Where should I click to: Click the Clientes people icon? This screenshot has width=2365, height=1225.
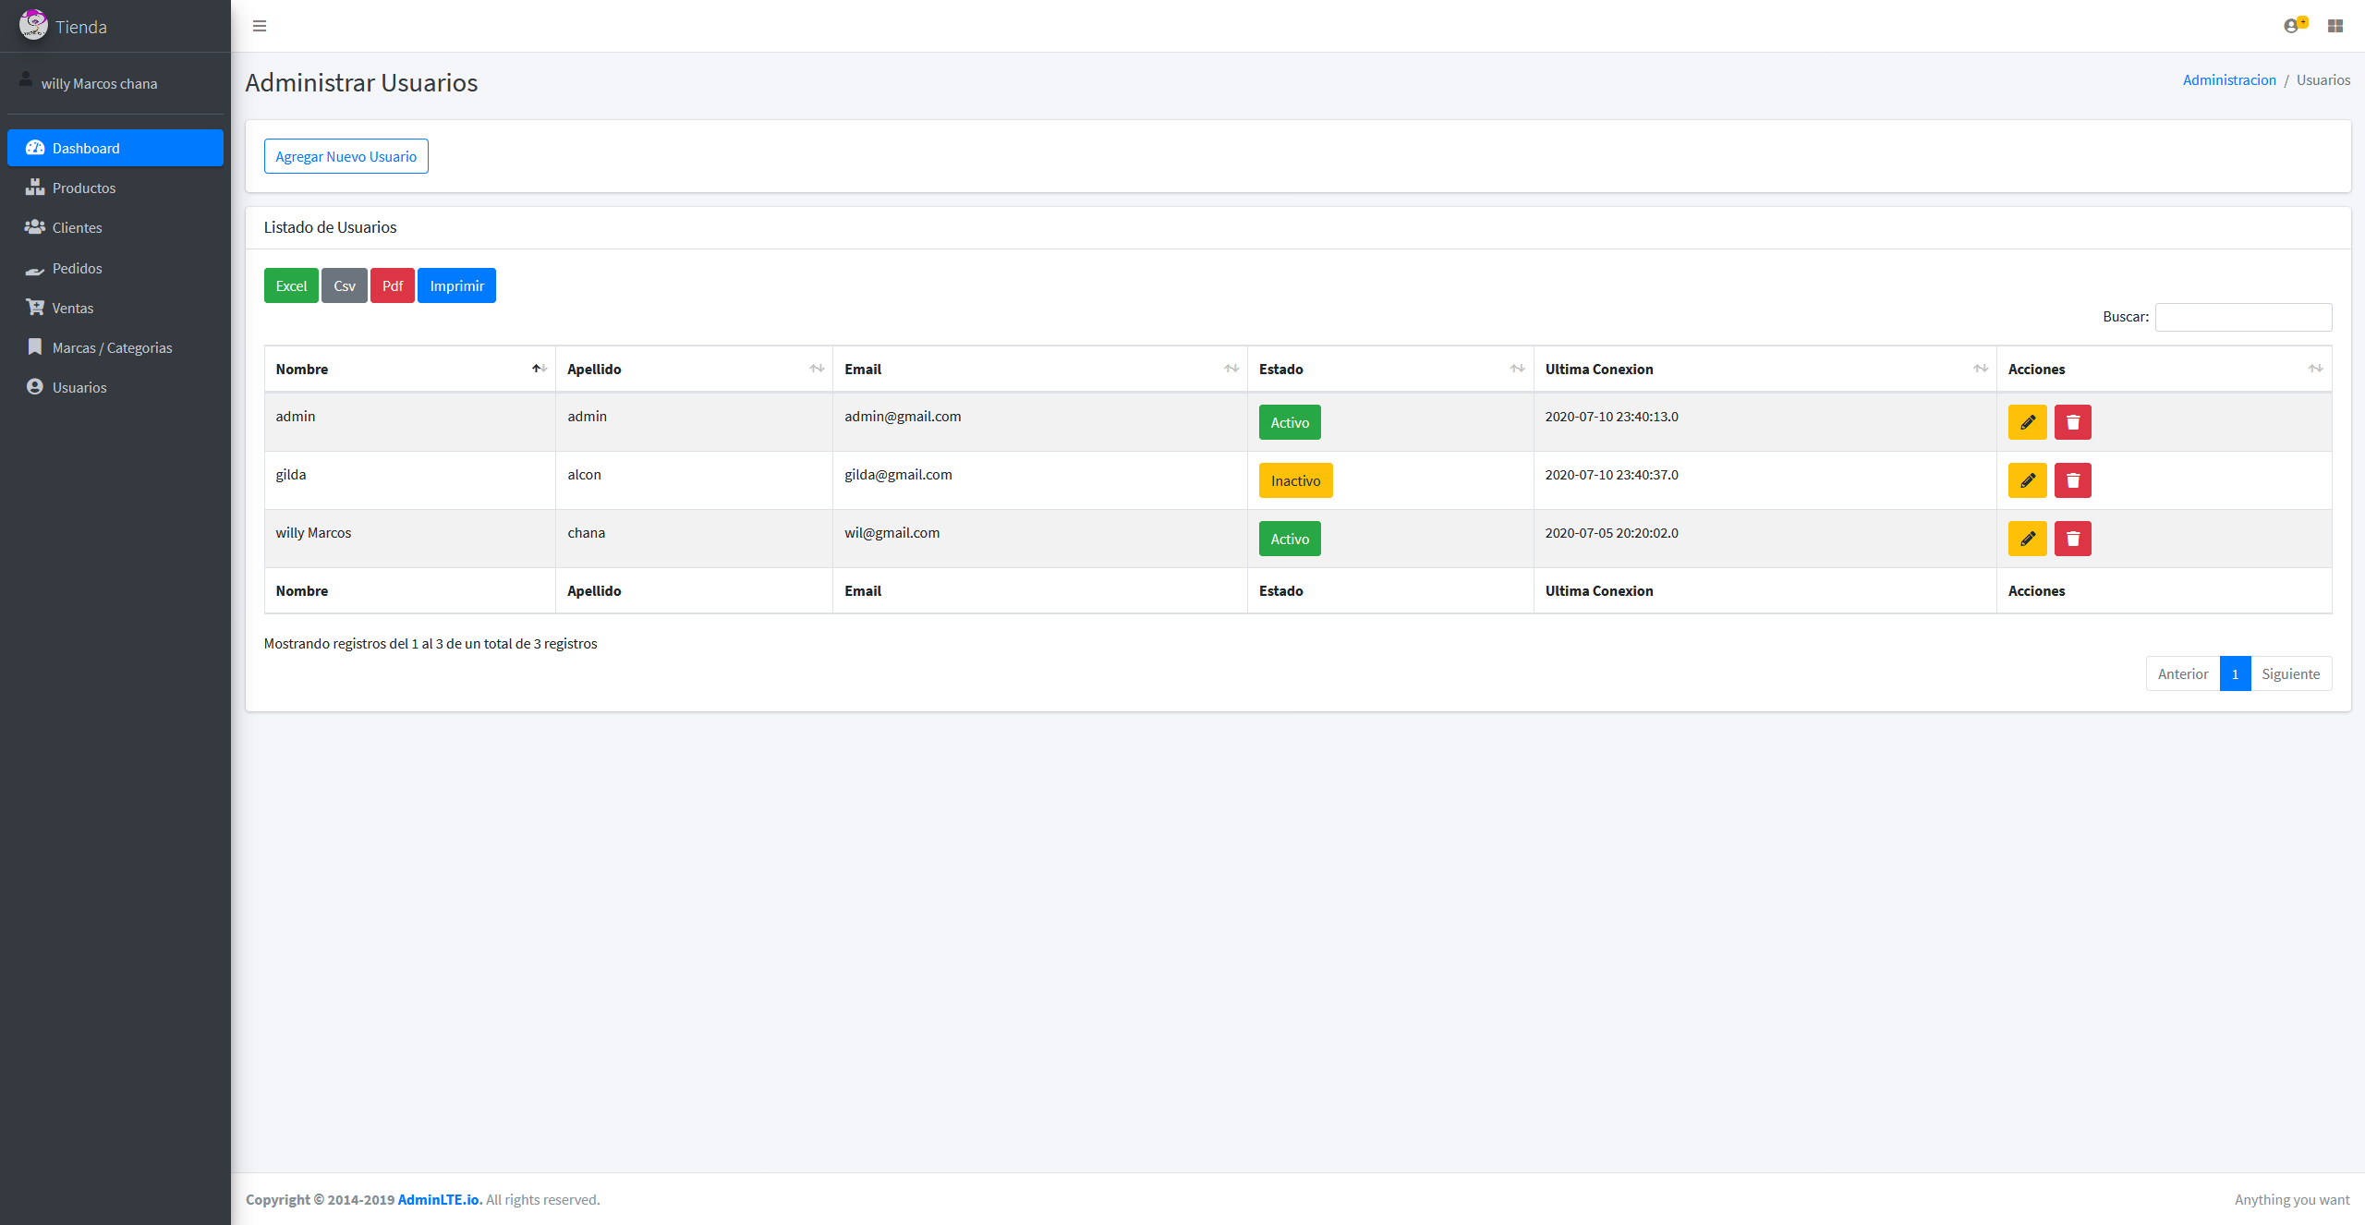[x=34, y=227]
